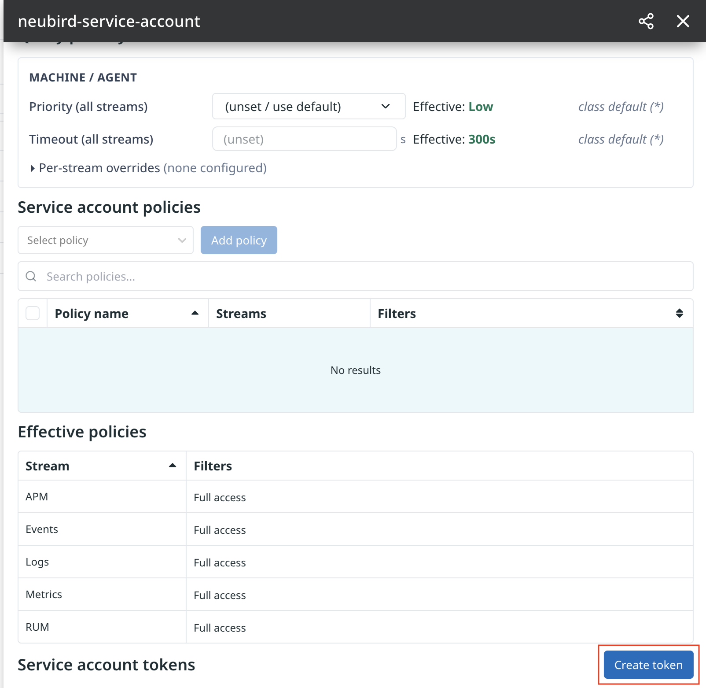This screenshot has height=688, width=706.
Task: Click Full access for the APM row
Action: tap(220, 497)
